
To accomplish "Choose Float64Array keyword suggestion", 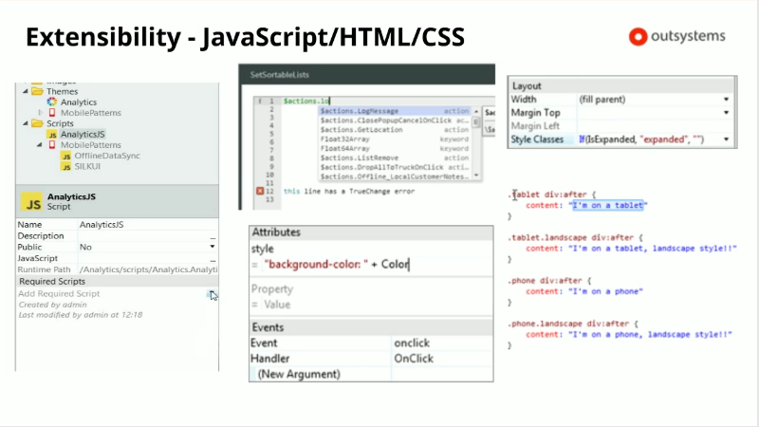I will click(x=395, y=149).
